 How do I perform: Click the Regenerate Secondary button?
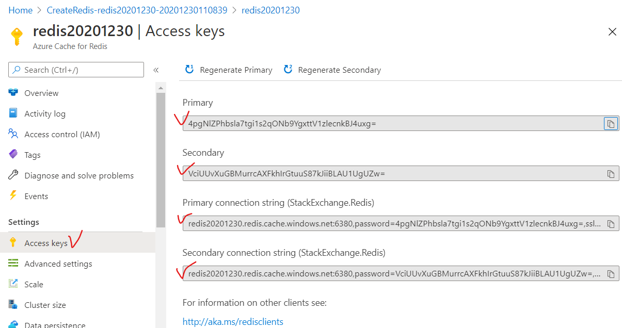[332, 70]
